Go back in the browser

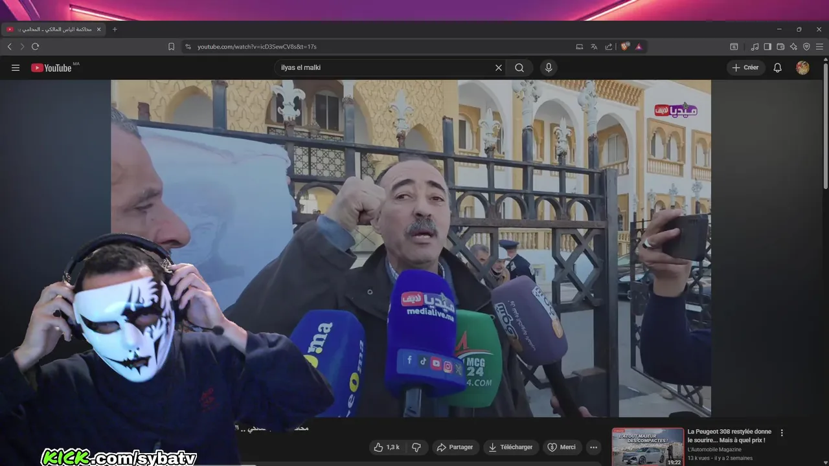[10, 47]
